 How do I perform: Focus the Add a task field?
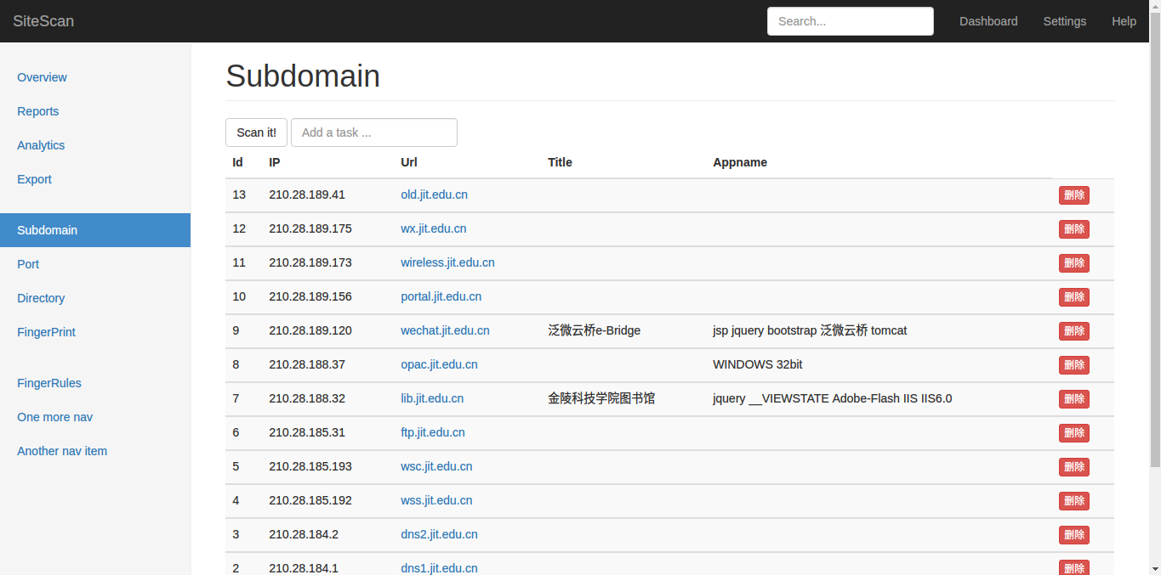pos(374,132)
